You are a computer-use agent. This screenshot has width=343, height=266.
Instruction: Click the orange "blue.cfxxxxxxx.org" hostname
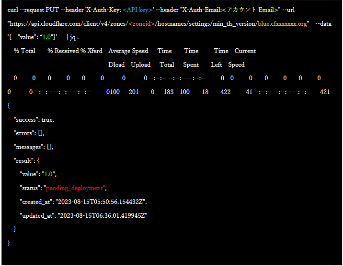[x=282, y=24]
